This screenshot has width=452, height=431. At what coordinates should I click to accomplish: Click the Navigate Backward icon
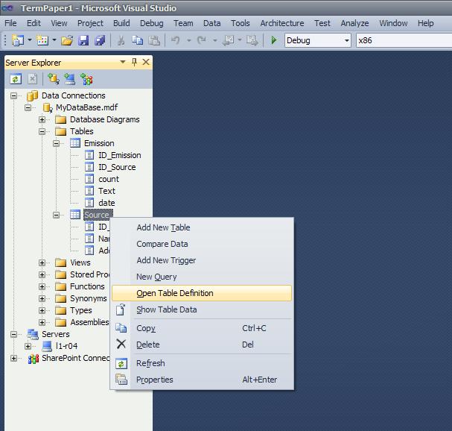229,40
